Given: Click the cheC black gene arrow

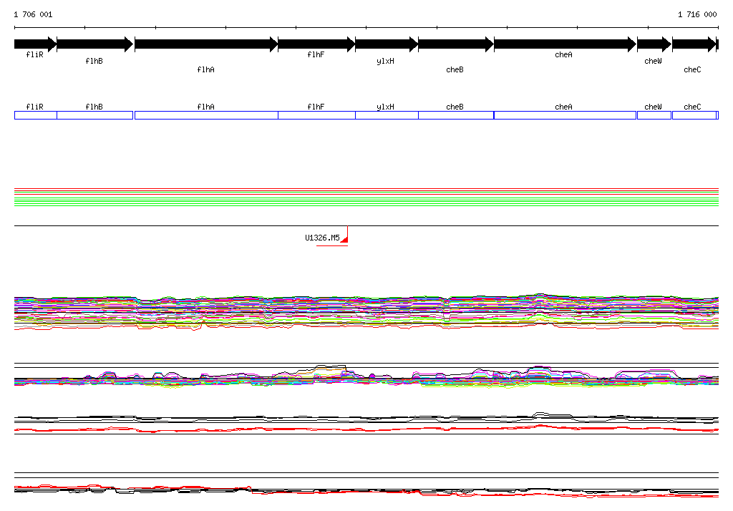Looking at the screenshot, I should click(x=694, y=44).
